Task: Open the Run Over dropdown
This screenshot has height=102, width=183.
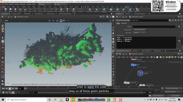Action: tap(140, 33)
